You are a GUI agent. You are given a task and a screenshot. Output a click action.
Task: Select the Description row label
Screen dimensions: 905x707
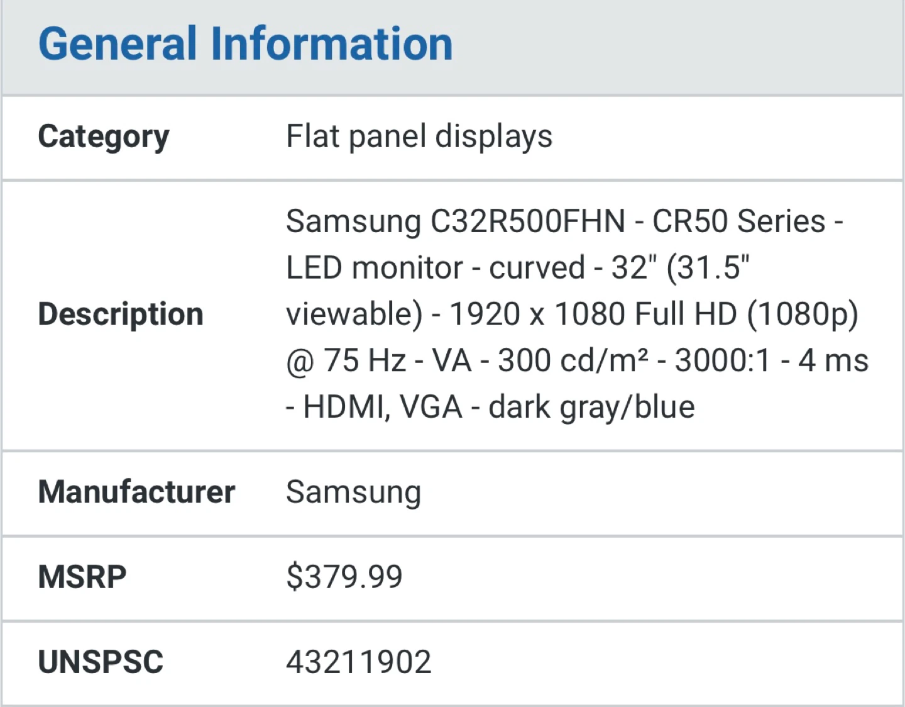[121, 314]
